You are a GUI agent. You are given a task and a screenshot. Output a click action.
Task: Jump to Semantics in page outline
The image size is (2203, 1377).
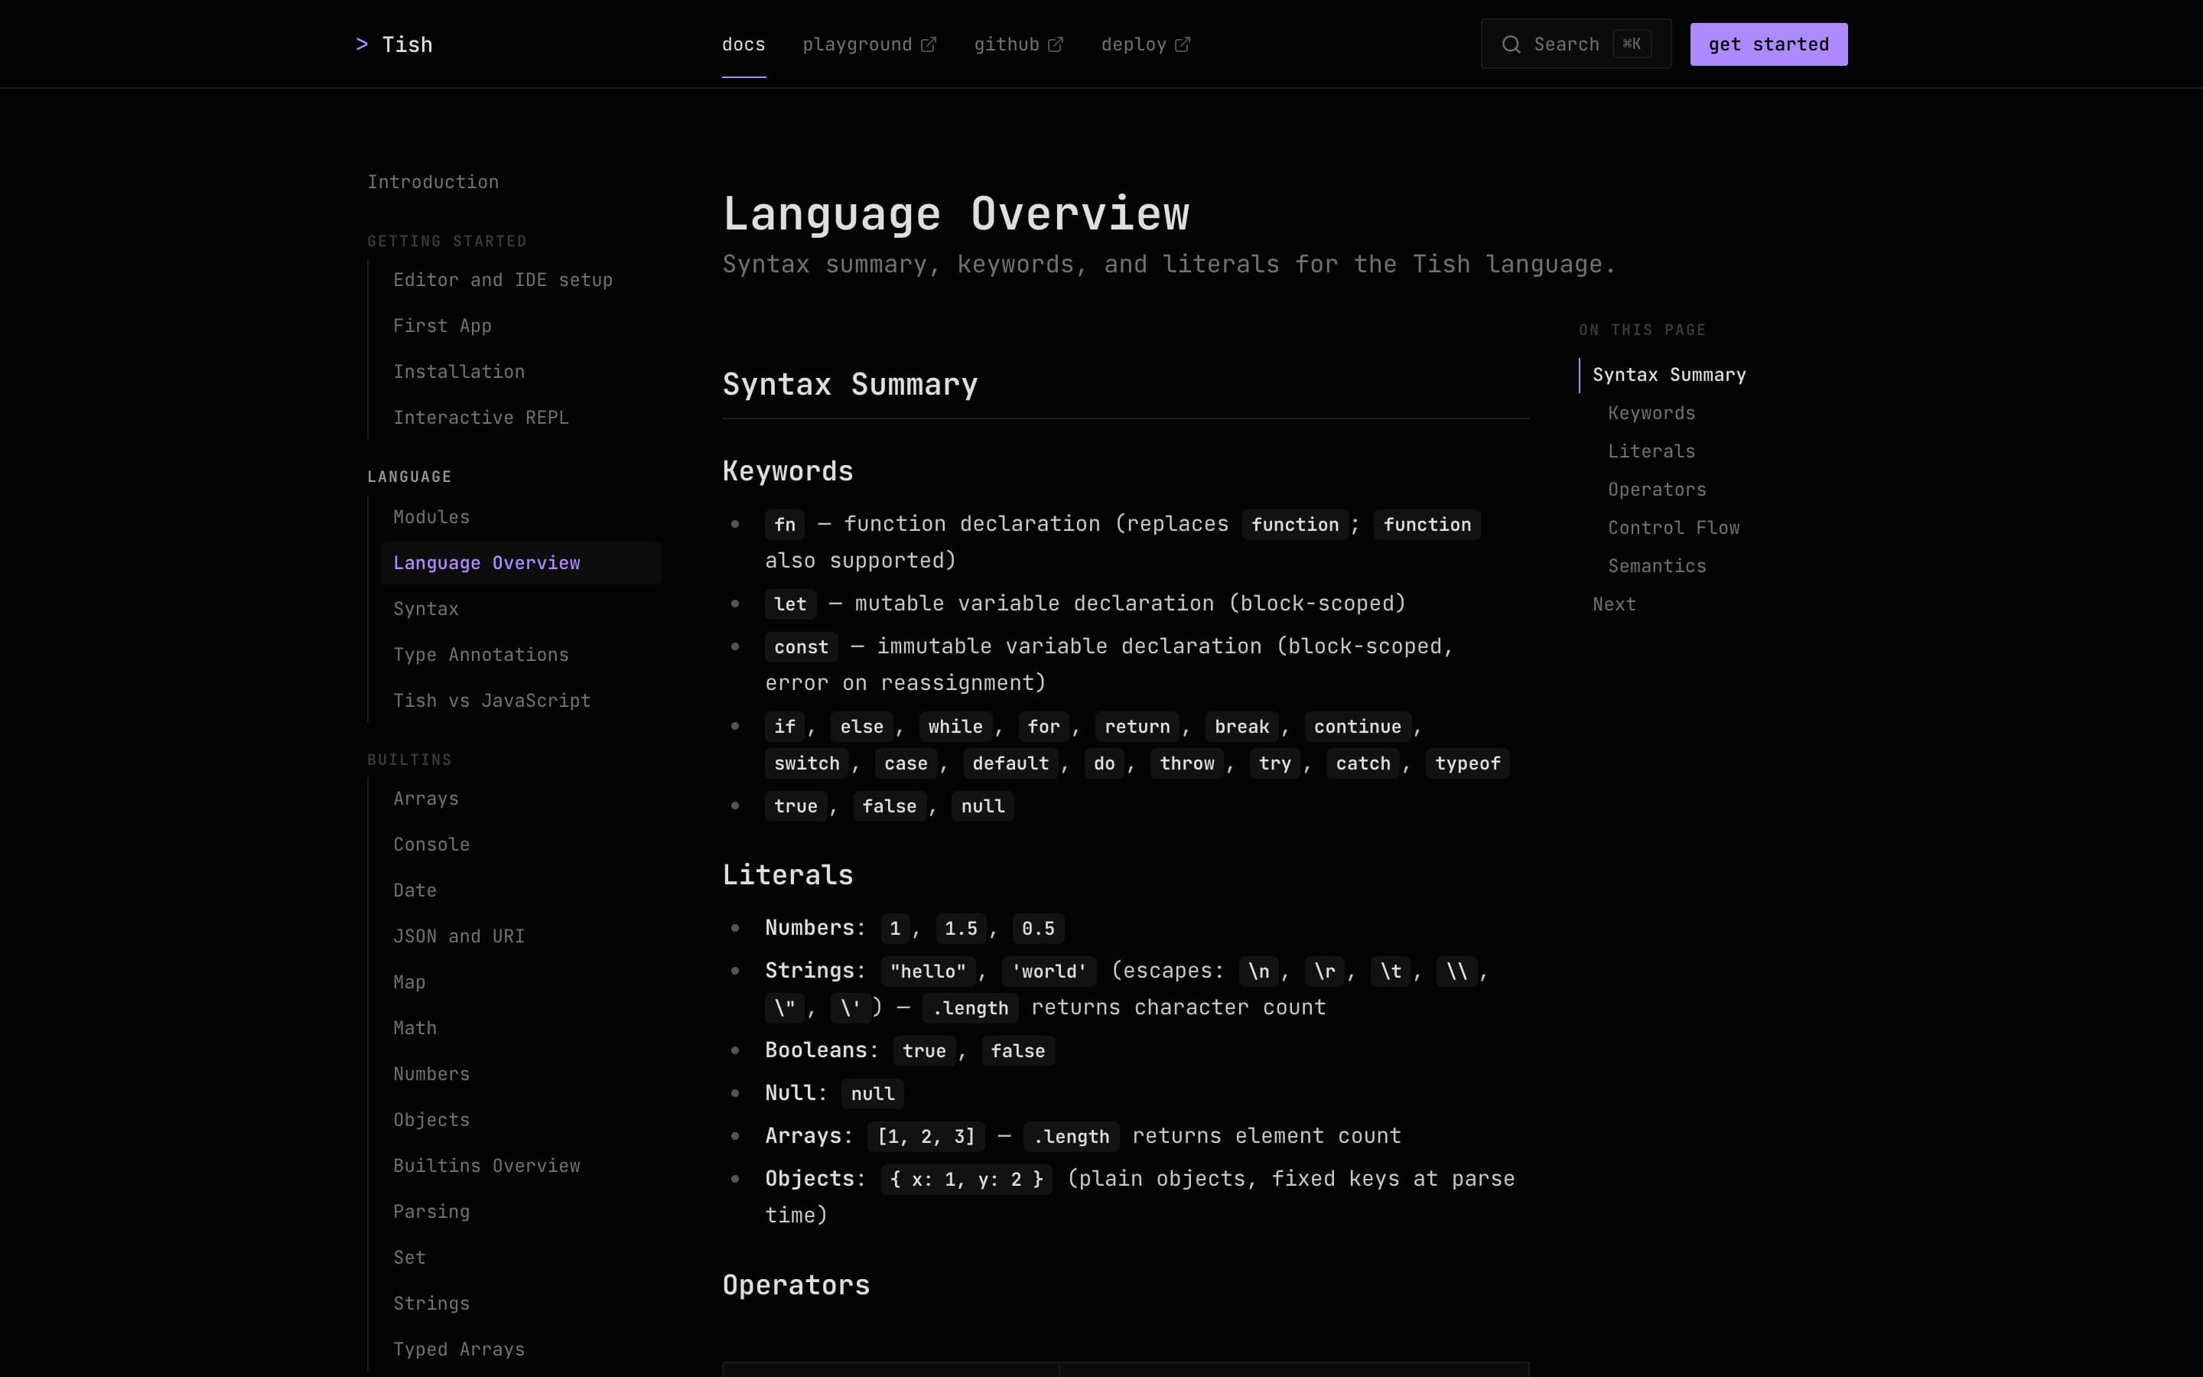pos(1657,566)
